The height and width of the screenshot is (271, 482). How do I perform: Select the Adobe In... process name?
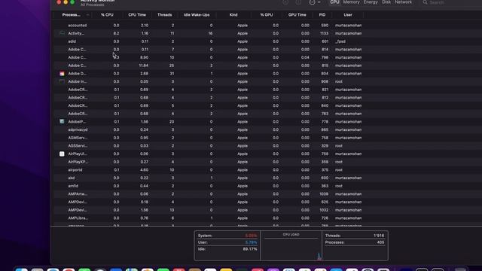pyautogui.click(x=77, y=81)
